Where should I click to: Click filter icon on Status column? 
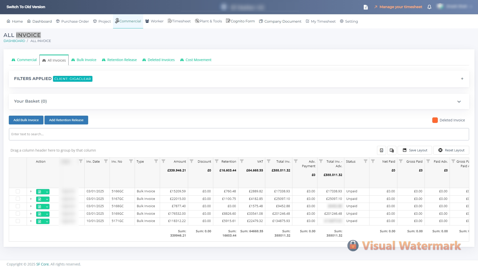click(x=365, y=161)
